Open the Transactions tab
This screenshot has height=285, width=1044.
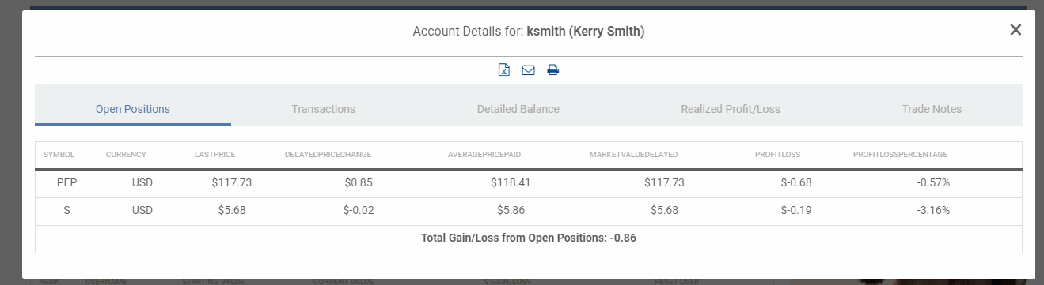point(324,109)
